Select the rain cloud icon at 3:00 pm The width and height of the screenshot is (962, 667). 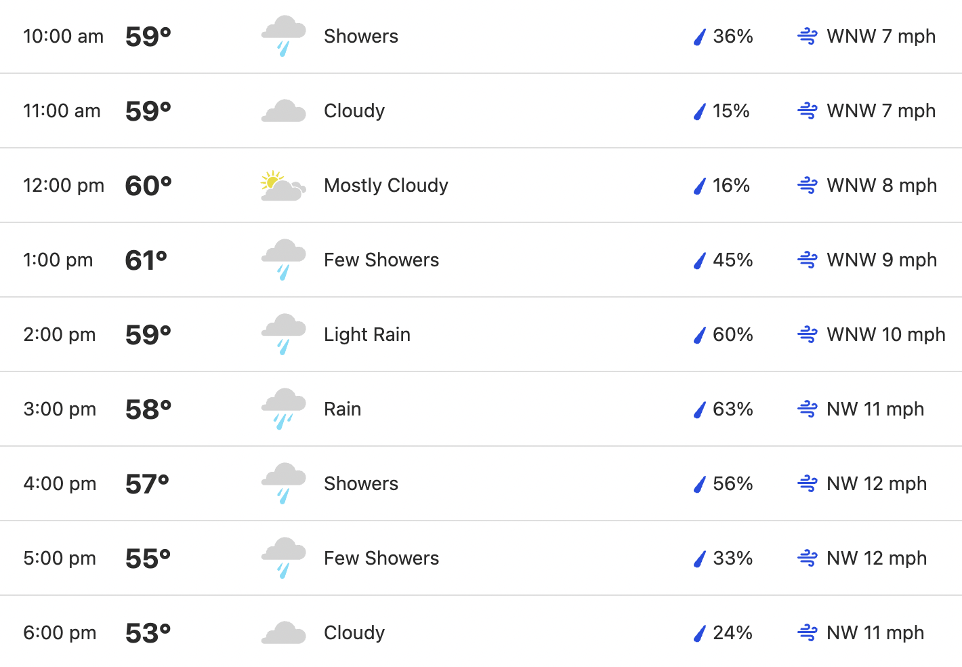click(x=283, y=409)
